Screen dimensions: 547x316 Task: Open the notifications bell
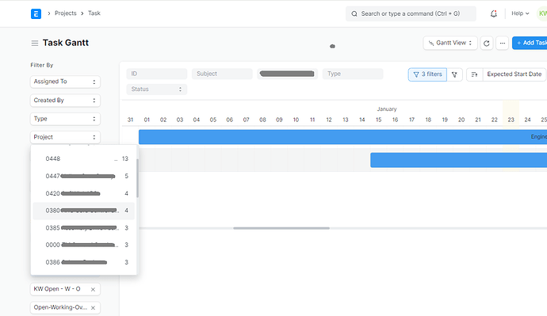point(493,13)
